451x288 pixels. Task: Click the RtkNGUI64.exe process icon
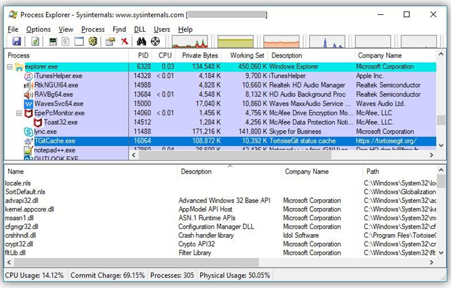(x=27, y=86)
